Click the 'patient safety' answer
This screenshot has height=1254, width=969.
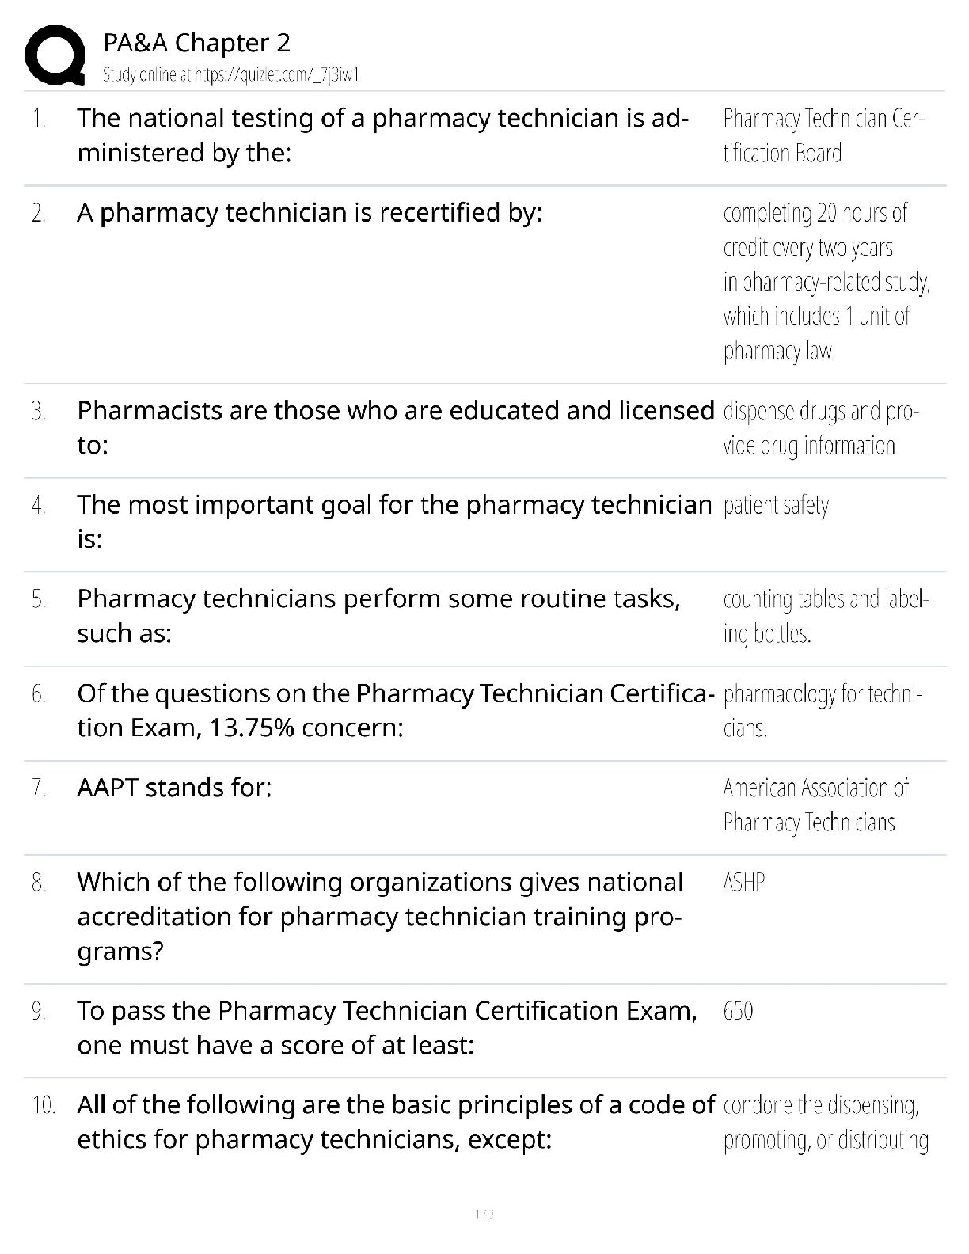pyautogui.click(x=776, y=505)
